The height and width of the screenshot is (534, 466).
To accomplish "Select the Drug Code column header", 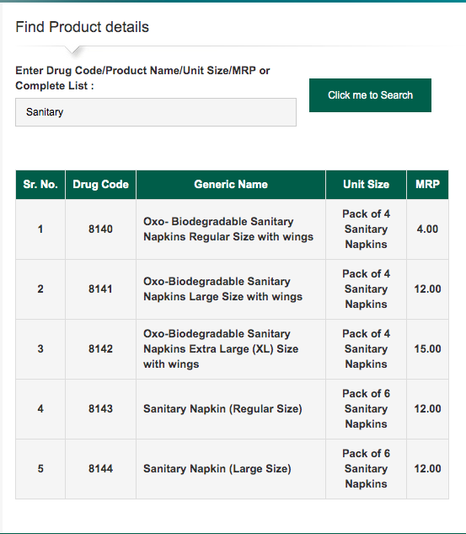I will (100, 185).
